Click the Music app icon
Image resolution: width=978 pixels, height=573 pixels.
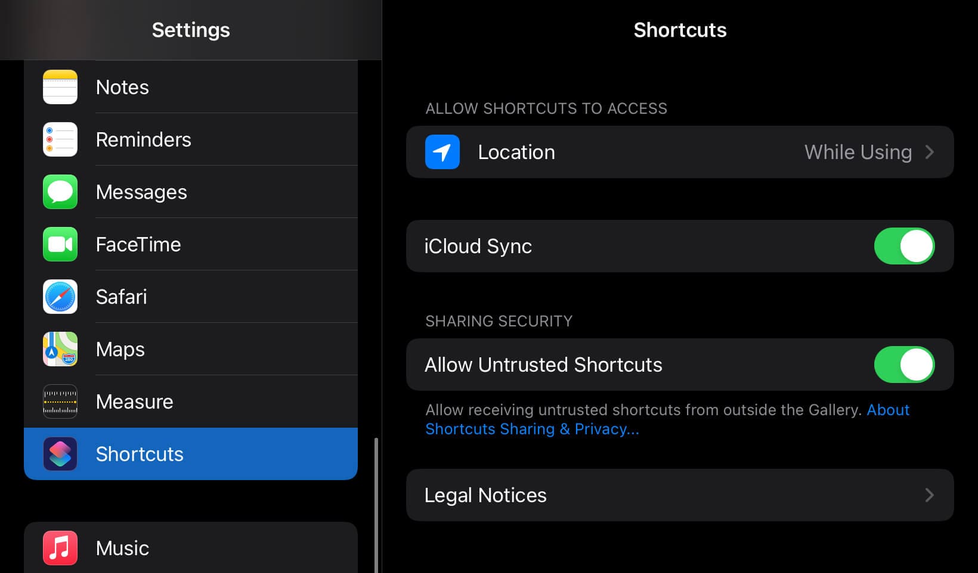click(x=60, y=547)
